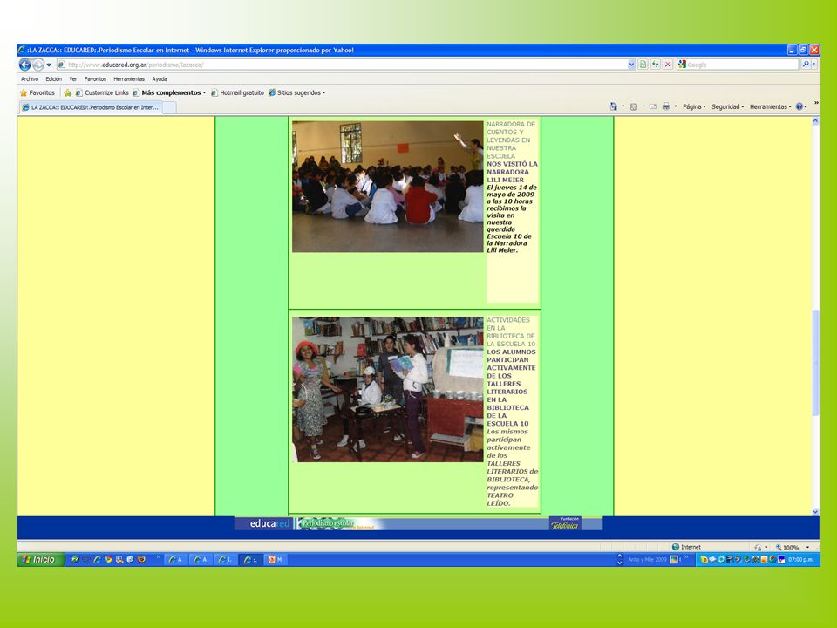This screenshot has height=628, width=837.
Task: Open the Customize Links favorite
Action: click(x=102, y=93)
